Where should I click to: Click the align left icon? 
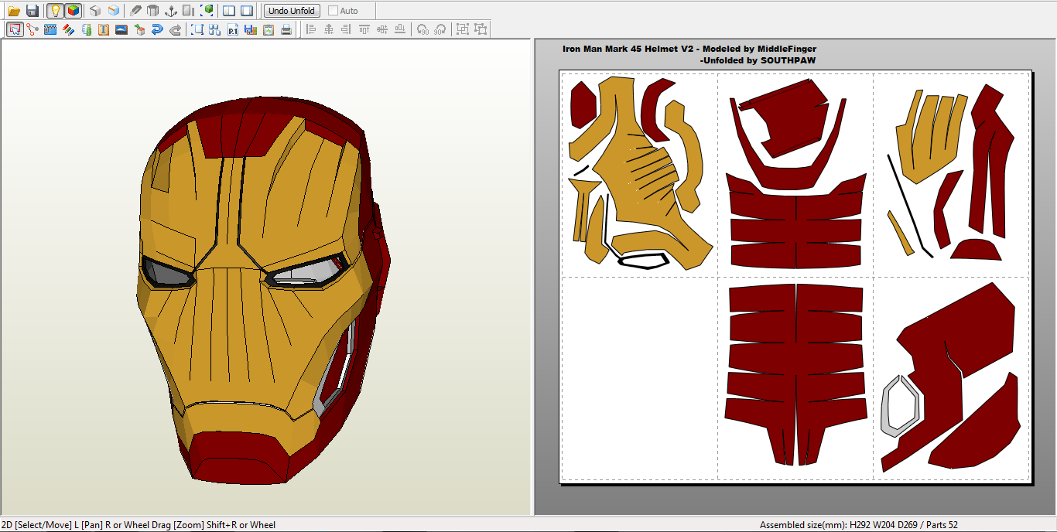click(x=311, y=29)
